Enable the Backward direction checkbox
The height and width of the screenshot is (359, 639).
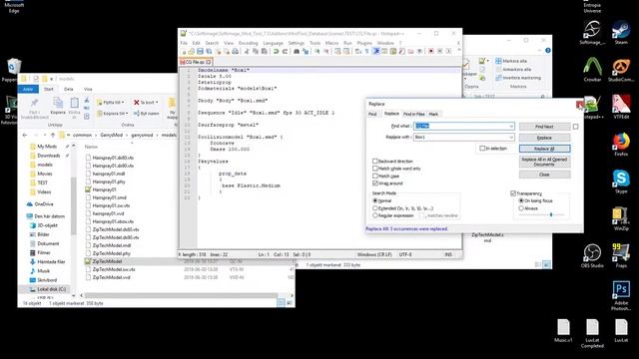(375, 162)
